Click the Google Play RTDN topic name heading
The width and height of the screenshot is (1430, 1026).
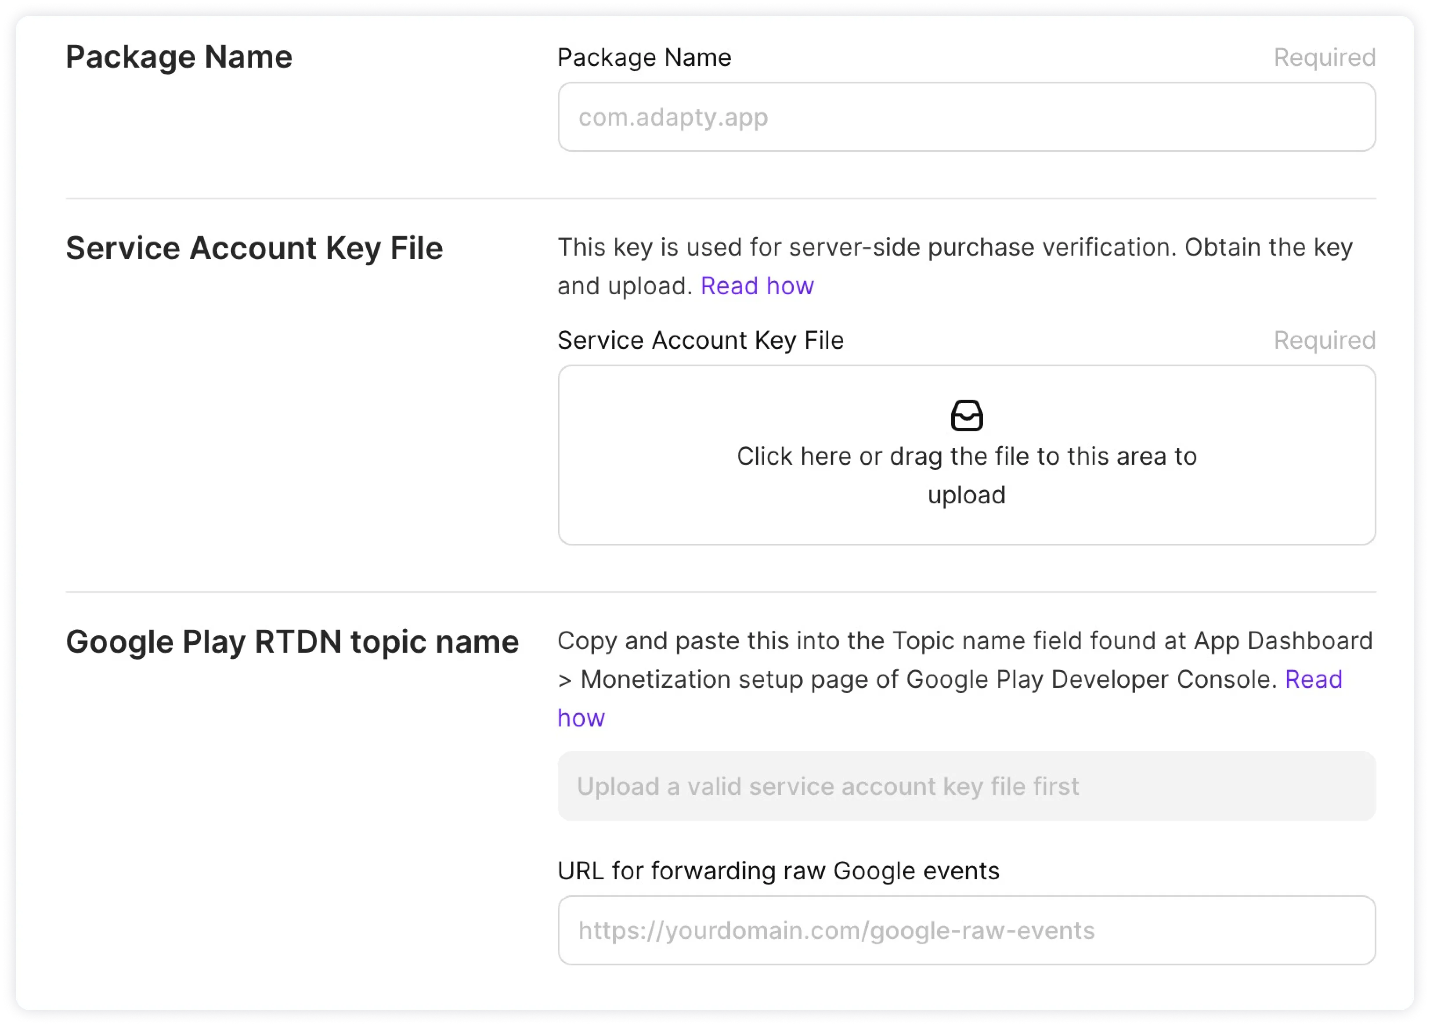coord(292,642)
